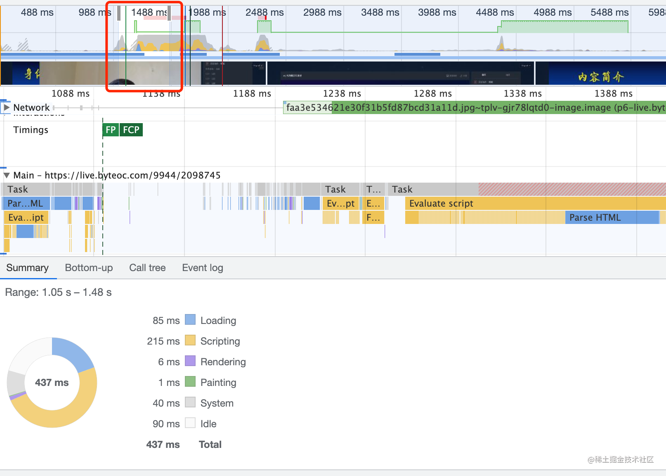The height and width of the screenshot is (476, 666).
Task: Click the 1188 ms flame chart ruler label
Action: coord(252,93)
